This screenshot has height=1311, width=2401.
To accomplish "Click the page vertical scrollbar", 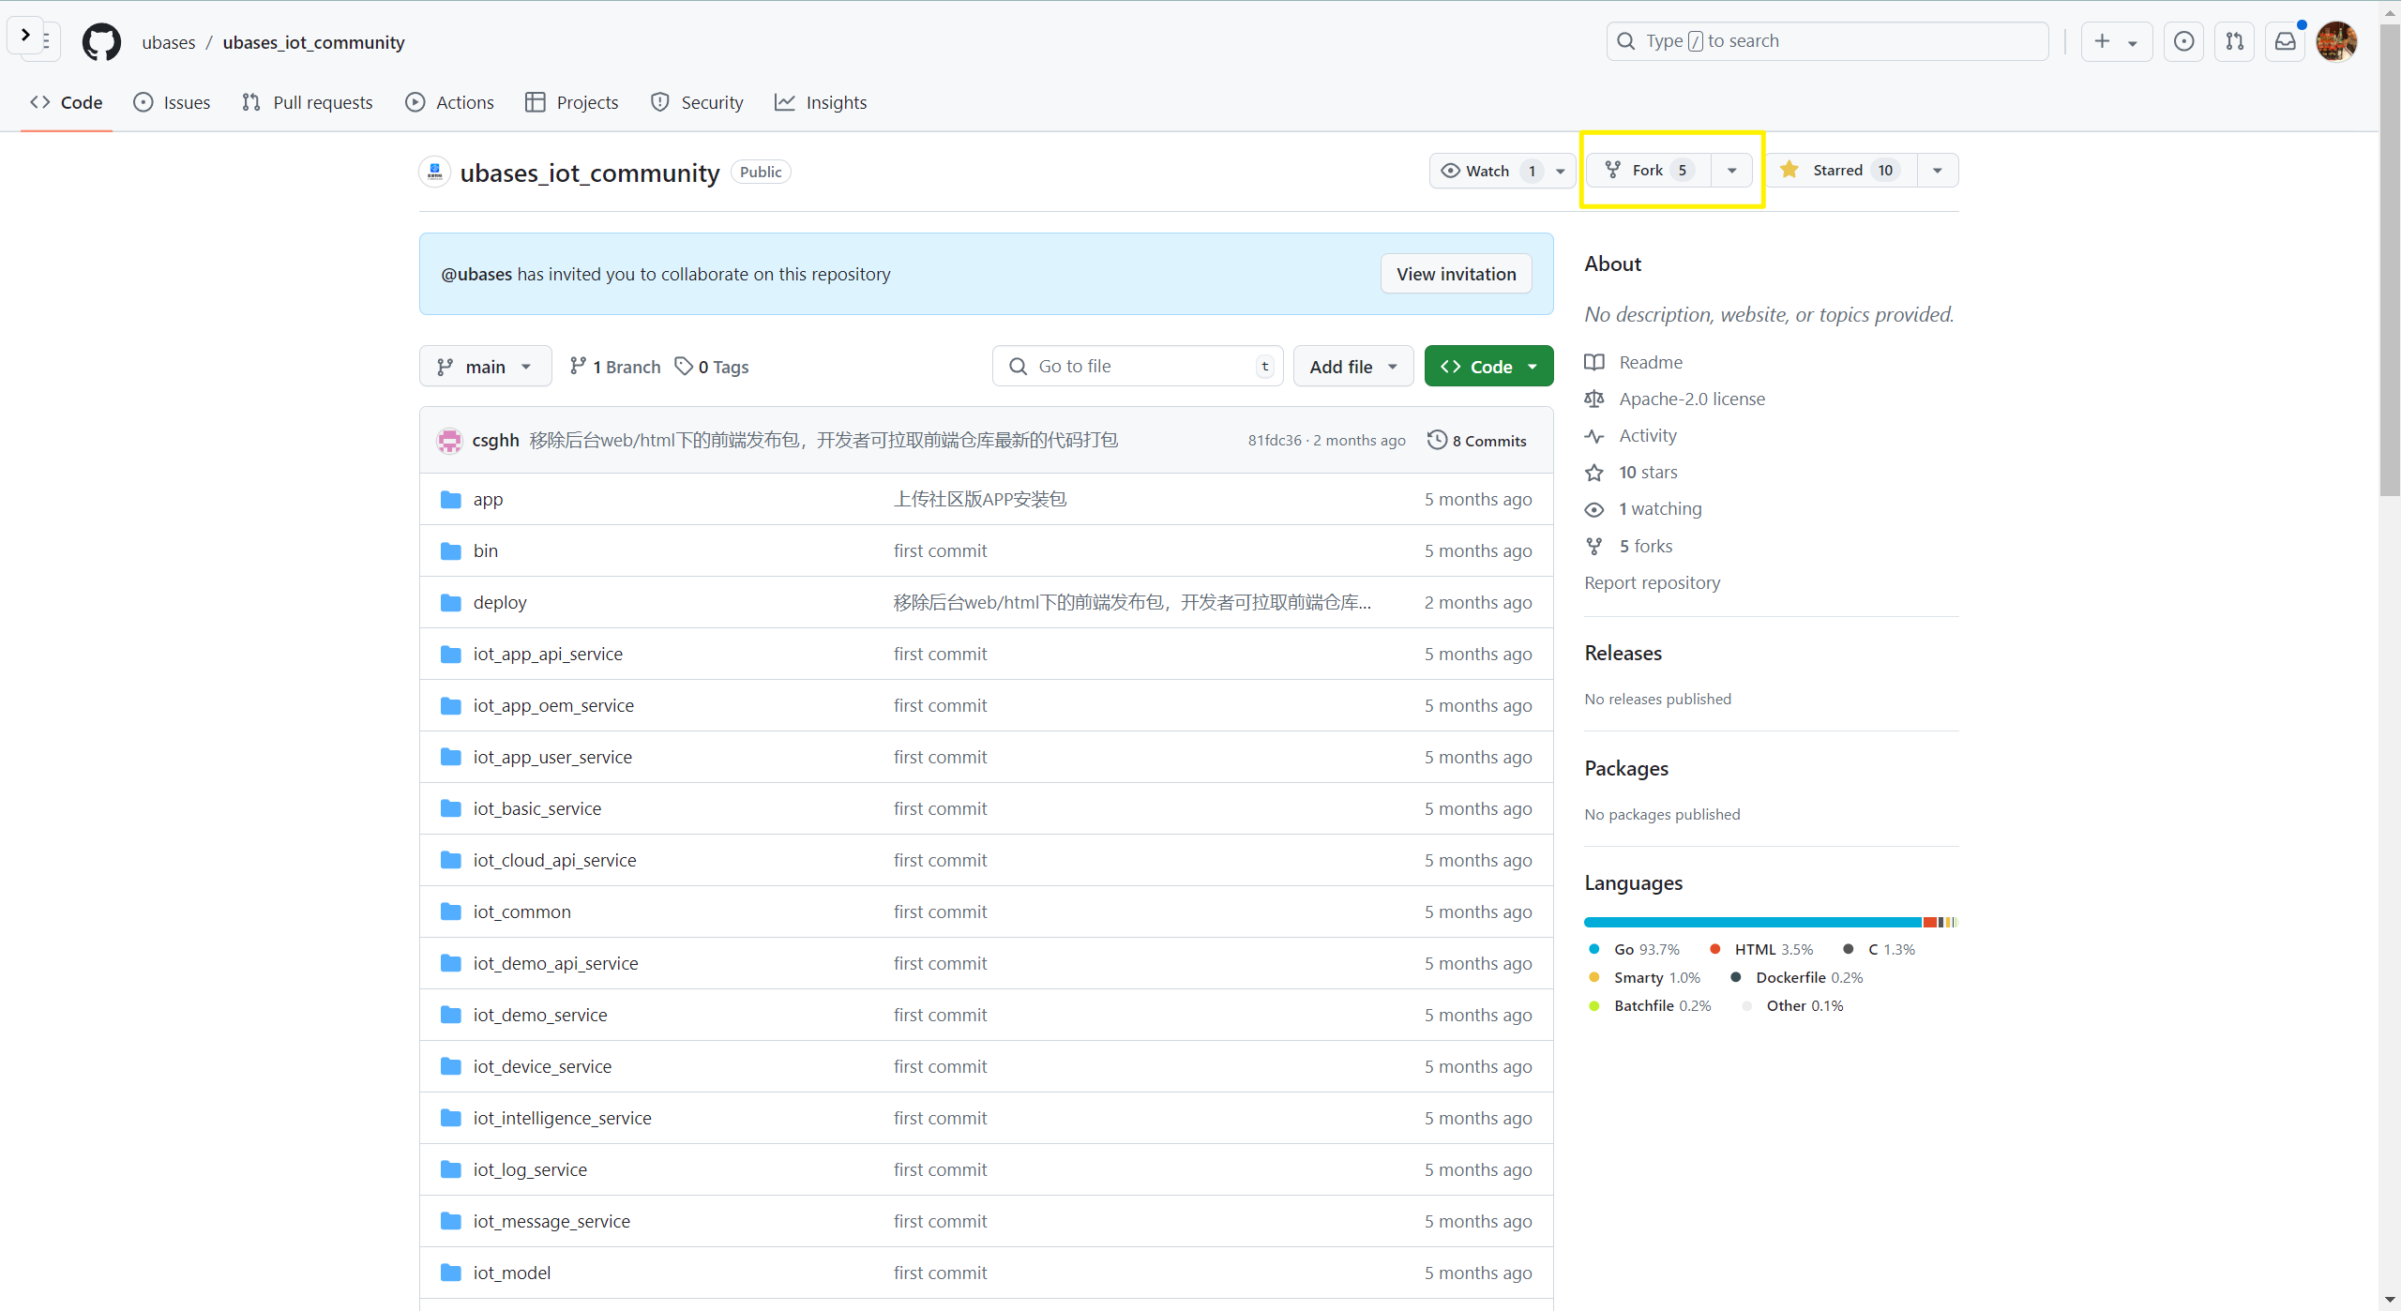I will [2390, 263].
